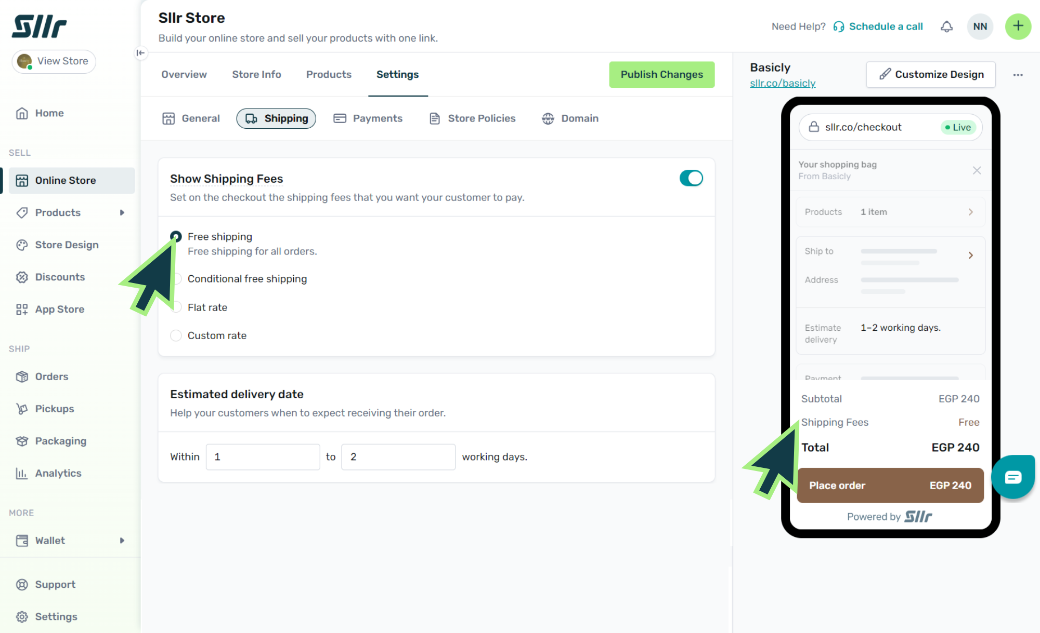Open the three-dot more options menu
This screenshot has width=1040, height=633.
[x=1018, y=75]
